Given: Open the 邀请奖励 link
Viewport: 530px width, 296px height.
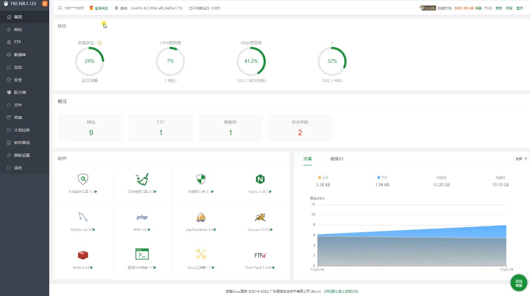Looking at the screenshot, I should [x=101, y=8].
